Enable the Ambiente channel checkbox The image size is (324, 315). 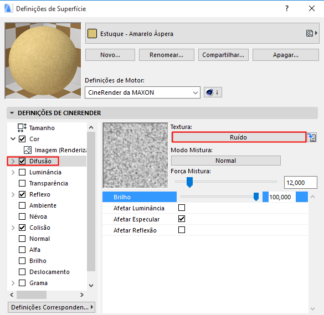coord(22,205)
